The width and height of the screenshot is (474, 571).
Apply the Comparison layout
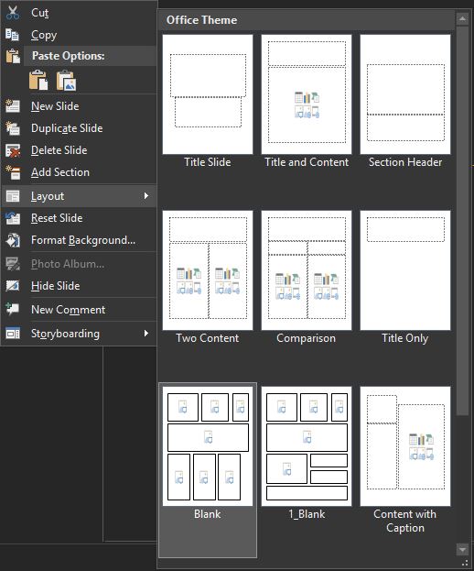pos(307,278)
